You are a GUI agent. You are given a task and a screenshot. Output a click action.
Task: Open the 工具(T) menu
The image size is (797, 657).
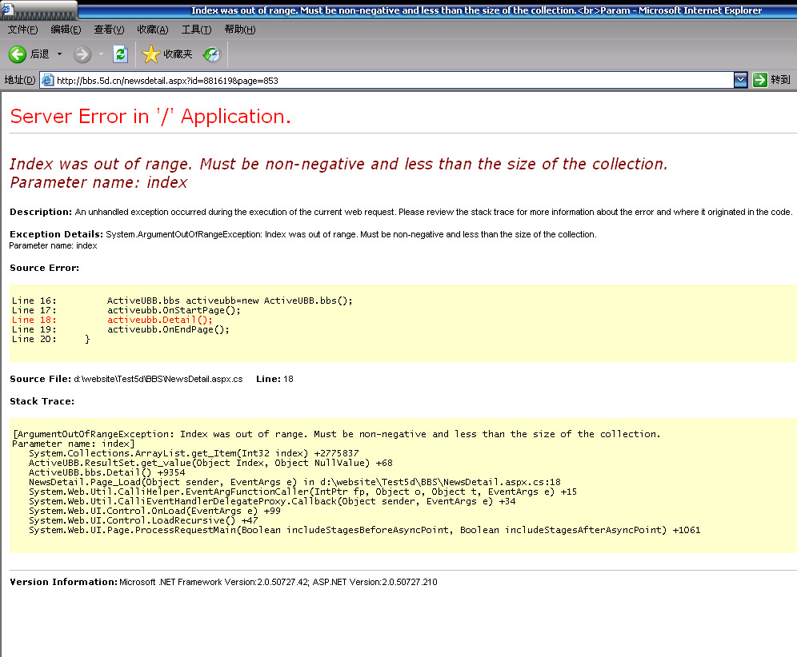click(197, 30)
